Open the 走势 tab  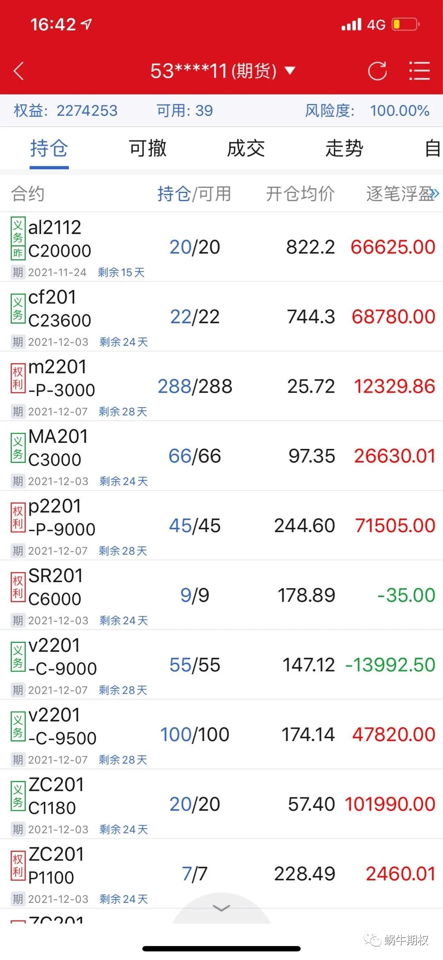point(344,148)
